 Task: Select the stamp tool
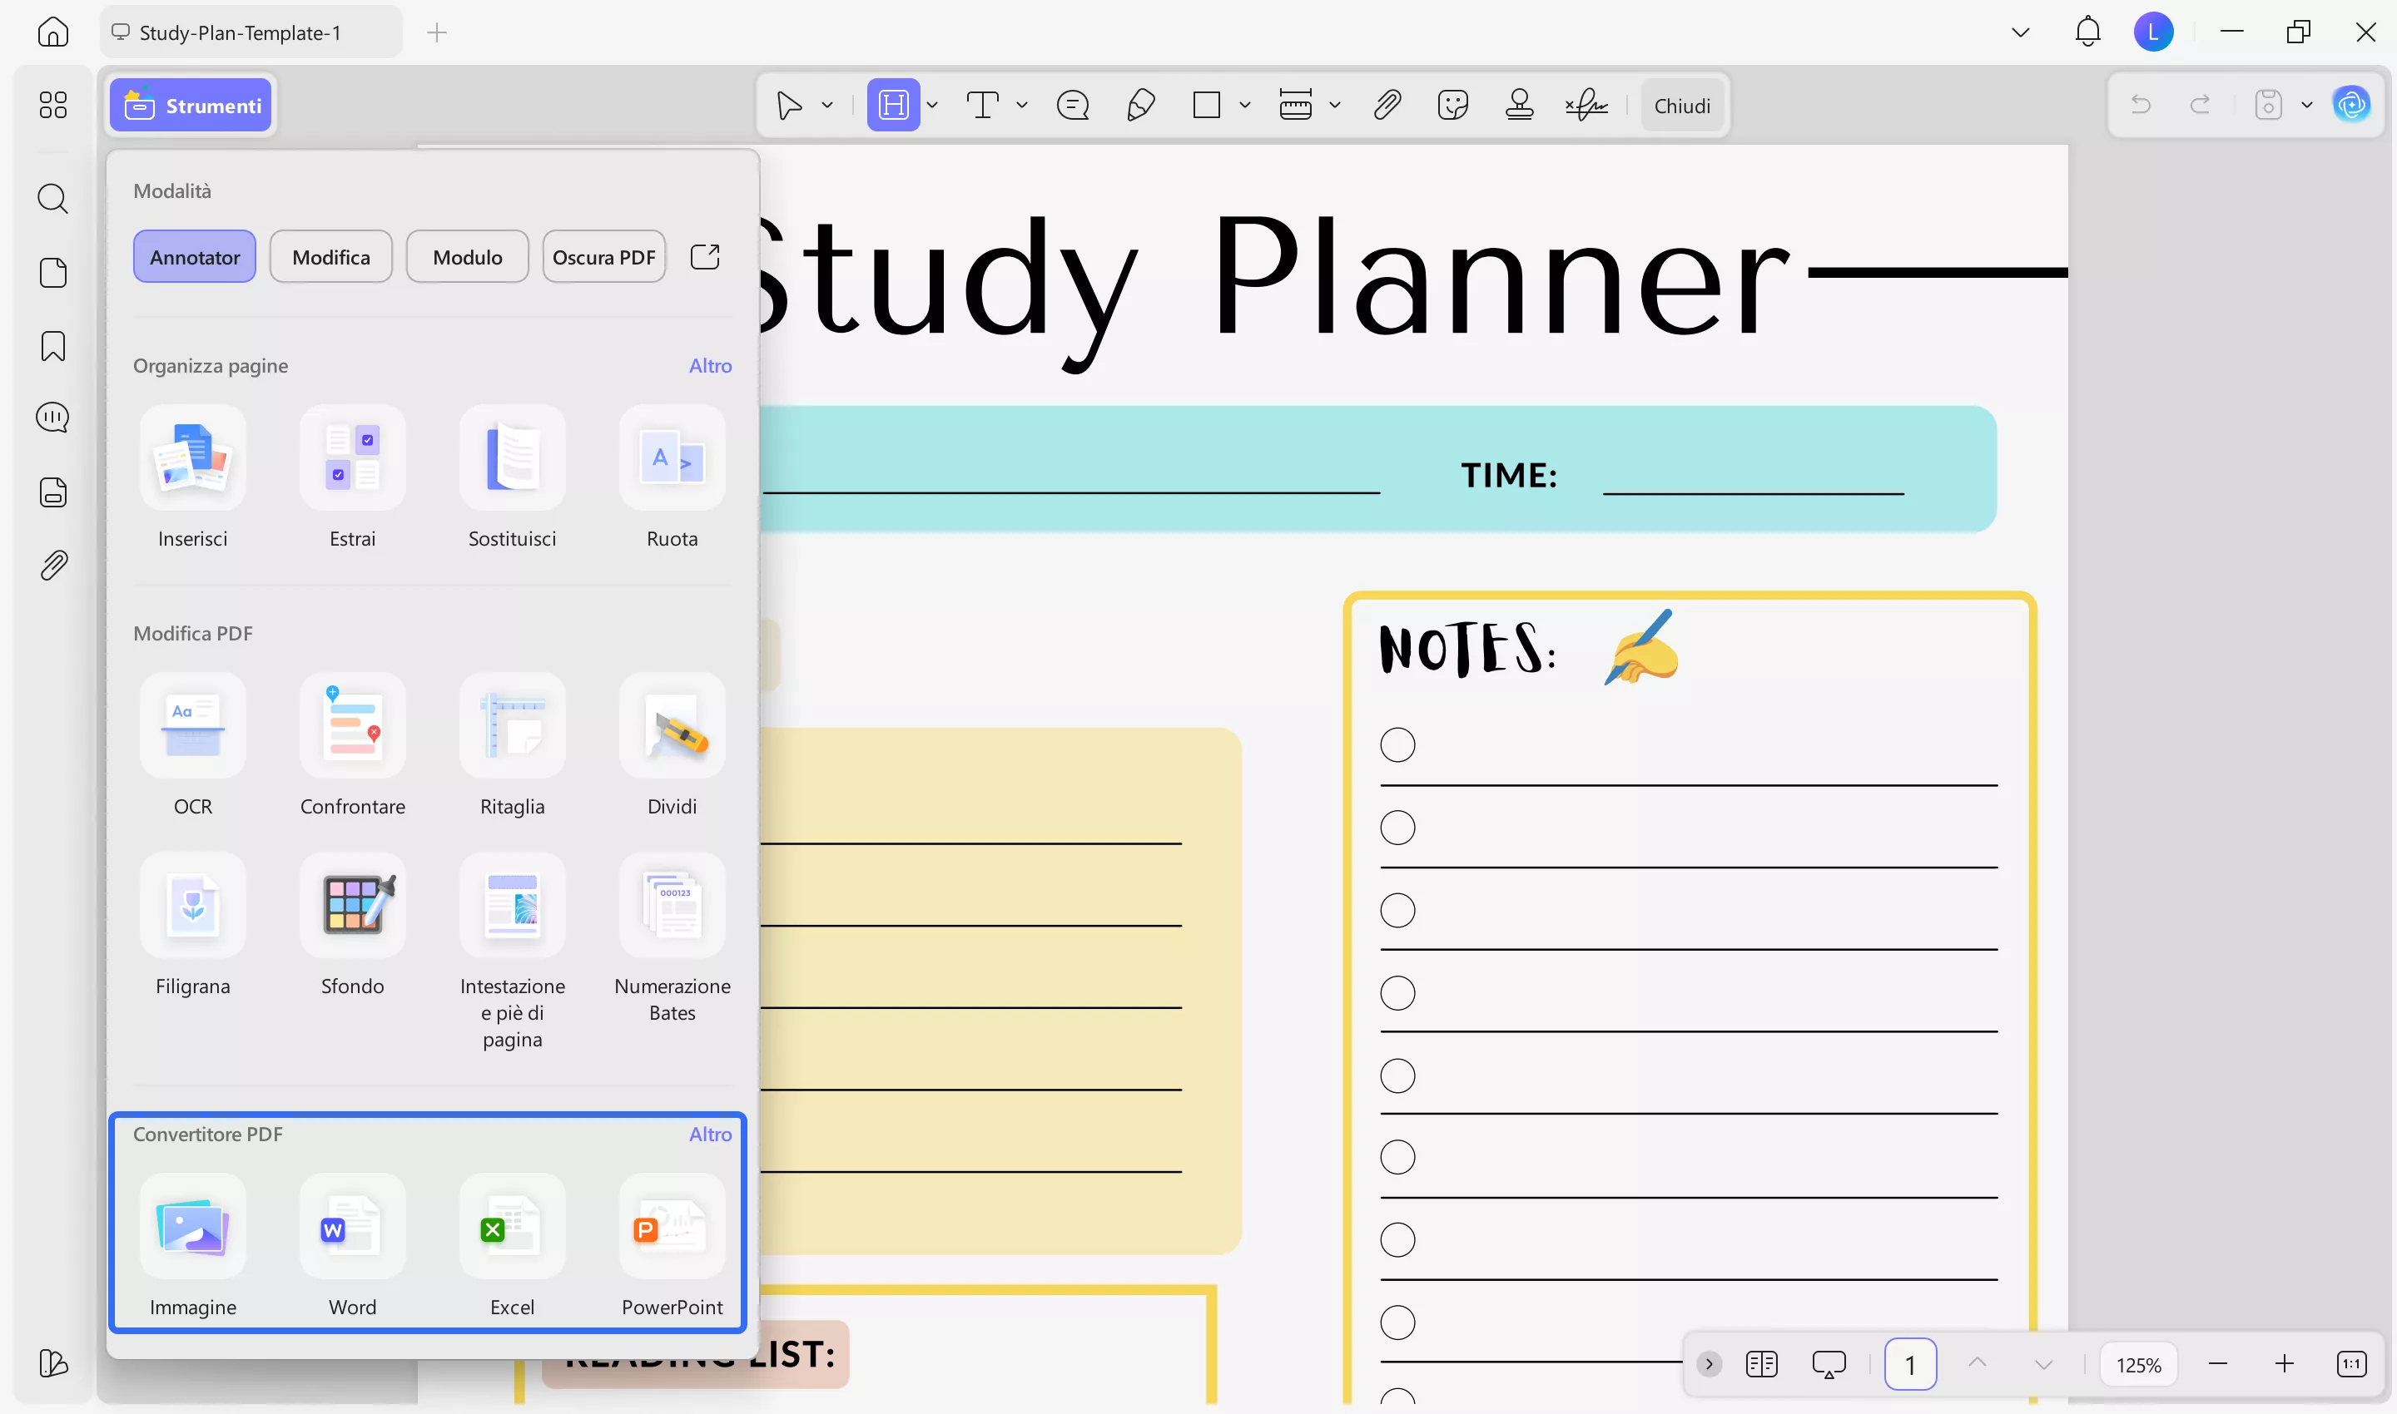tap(1520, 105)
